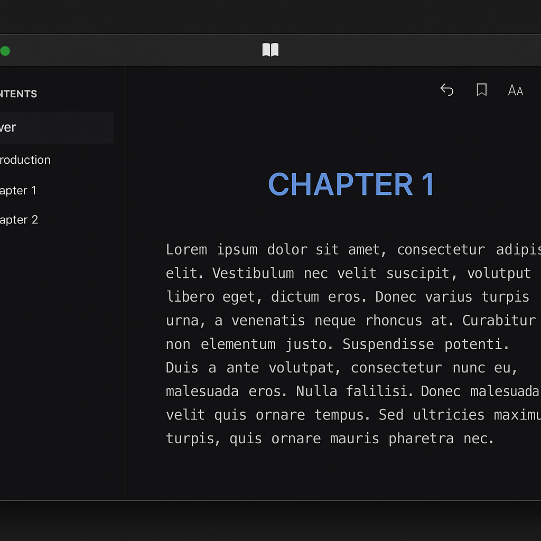Click the green fullscreen window button
The image size is (541, 541).
[5, 51]
